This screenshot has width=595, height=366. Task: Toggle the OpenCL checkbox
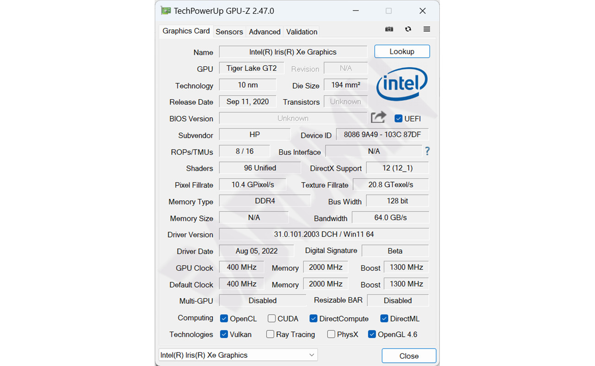[x=224, y=318]
